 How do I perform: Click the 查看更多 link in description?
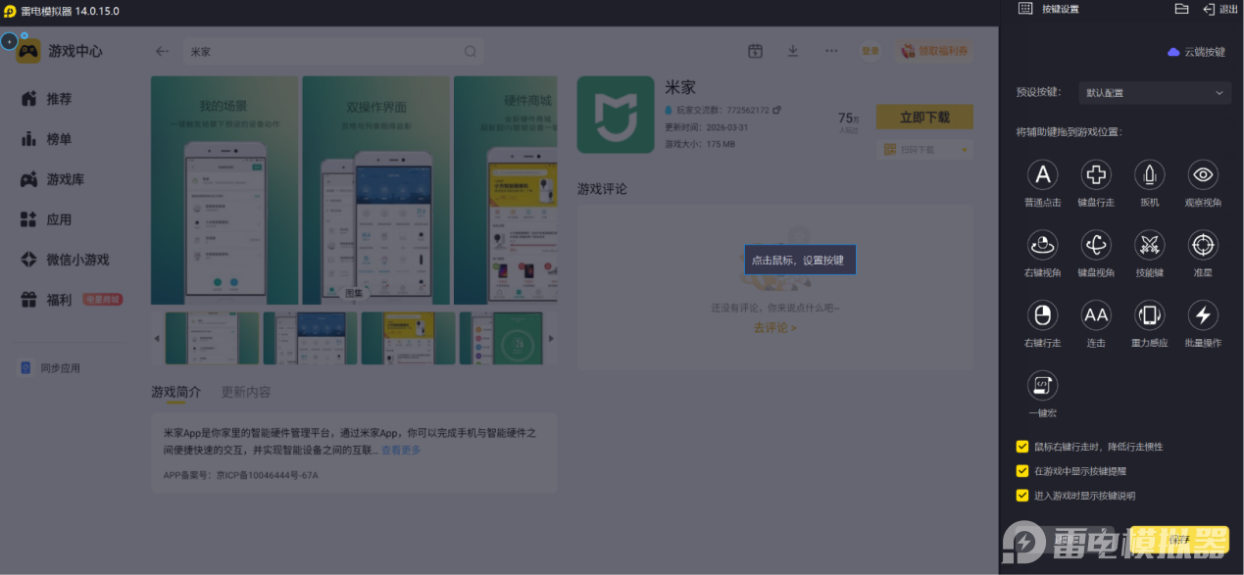click(401, 450)
